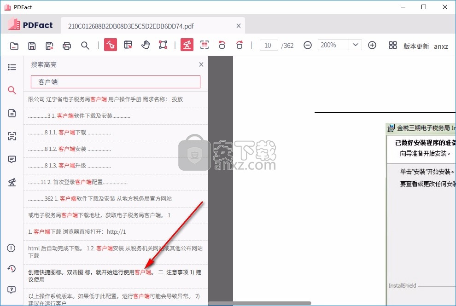Open the sidebar scan text icon
The width and height of the screenshot is (456, 306).
[x=12, y=136]
